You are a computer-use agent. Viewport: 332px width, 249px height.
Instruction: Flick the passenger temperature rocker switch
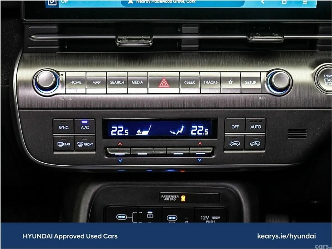(201, 152)
